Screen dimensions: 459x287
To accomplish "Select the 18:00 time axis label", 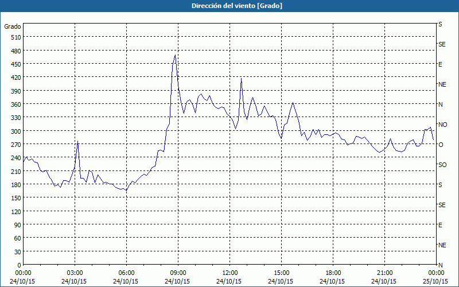I will pos(333,273).
